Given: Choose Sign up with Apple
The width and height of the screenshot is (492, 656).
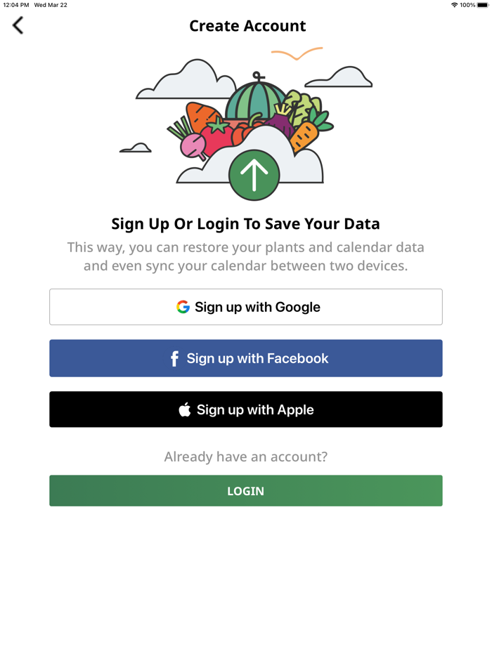Looking at the screenshot, I should point(246,409).
